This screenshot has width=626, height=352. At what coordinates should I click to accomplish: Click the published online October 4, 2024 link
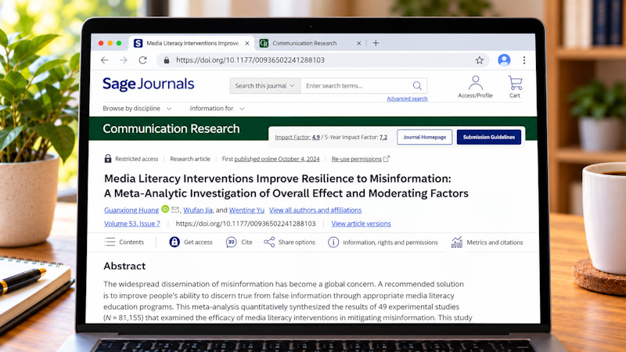point(277,159)
